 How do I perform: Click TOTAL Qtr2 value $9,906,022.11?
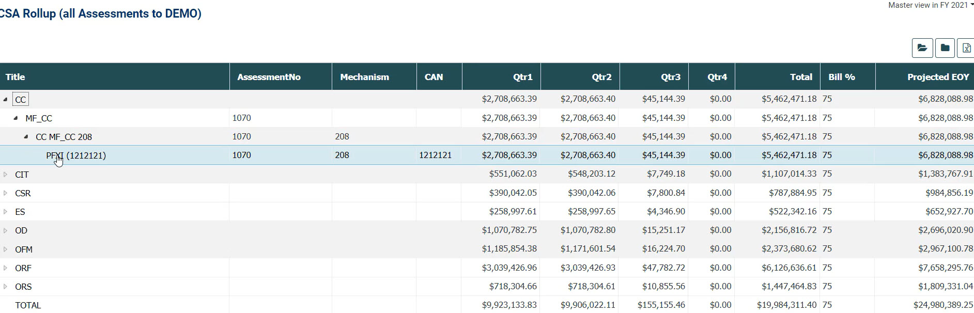588,305
